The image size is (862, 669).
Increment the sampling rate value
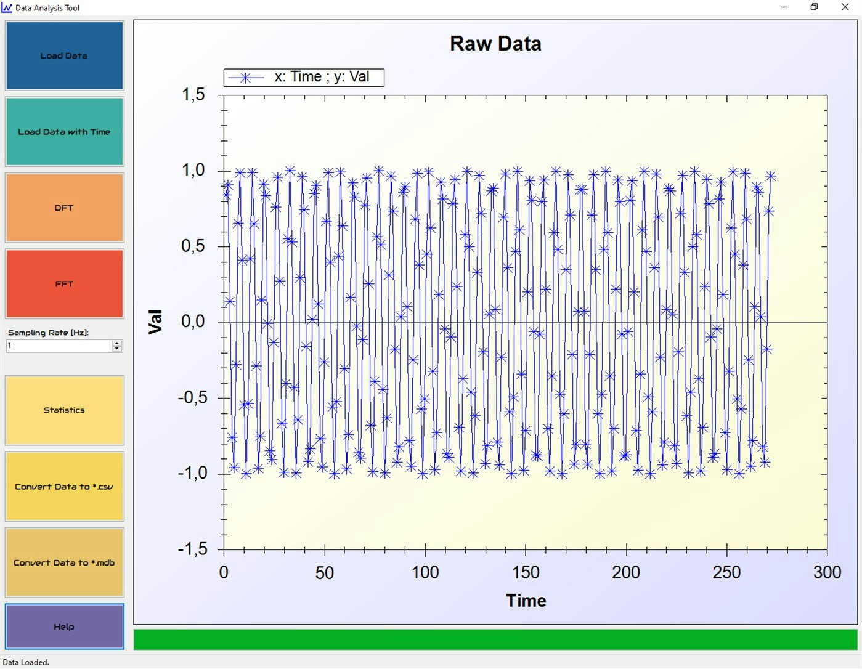(x=116, y=343)
